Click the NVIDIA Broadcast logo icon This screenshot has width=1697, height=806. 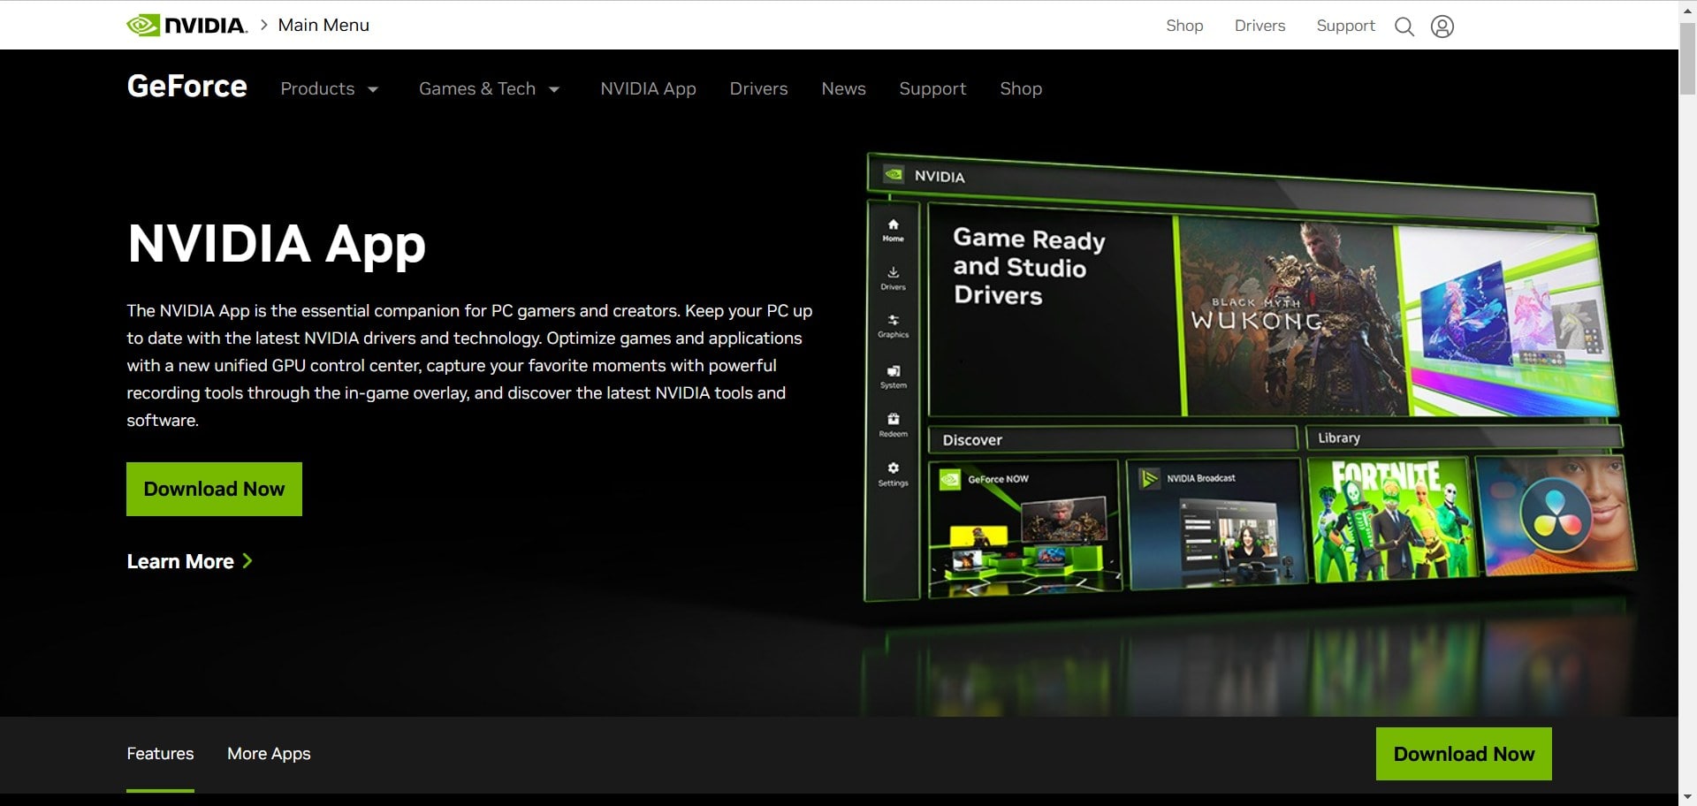(x=1149, y=478)
